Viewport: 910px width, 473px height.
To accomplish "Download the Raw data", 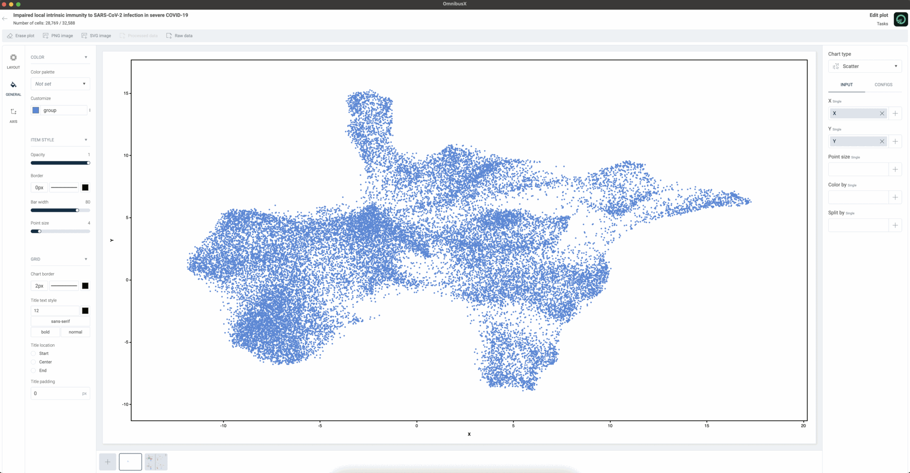I will [x=179, y=36].
